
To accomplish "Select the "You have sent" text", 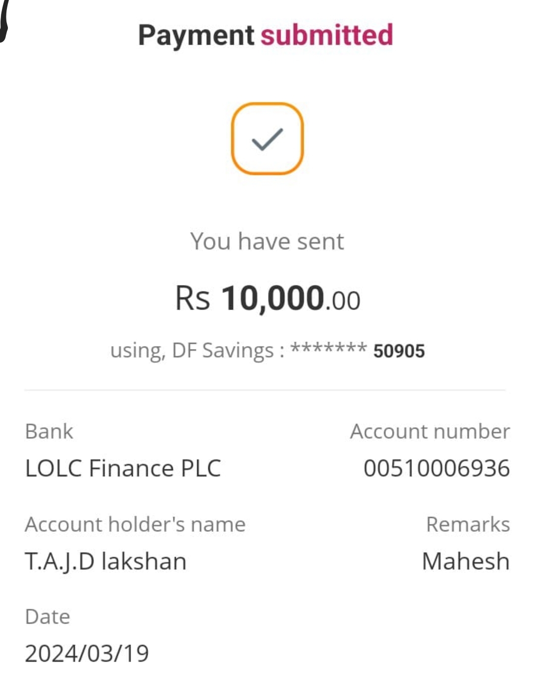I will click(x=267, y=242).
